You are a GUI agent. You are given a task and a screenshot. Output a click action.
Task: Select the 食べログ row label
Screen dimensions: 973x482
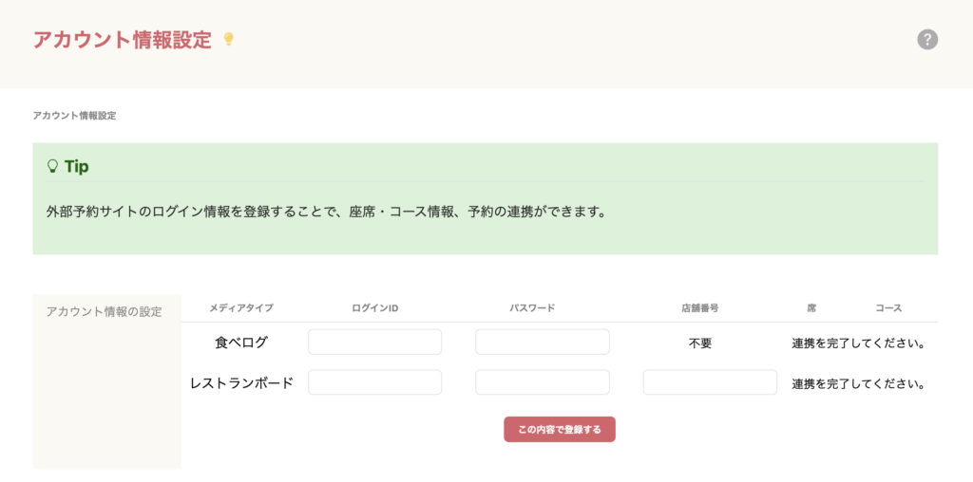241,343
